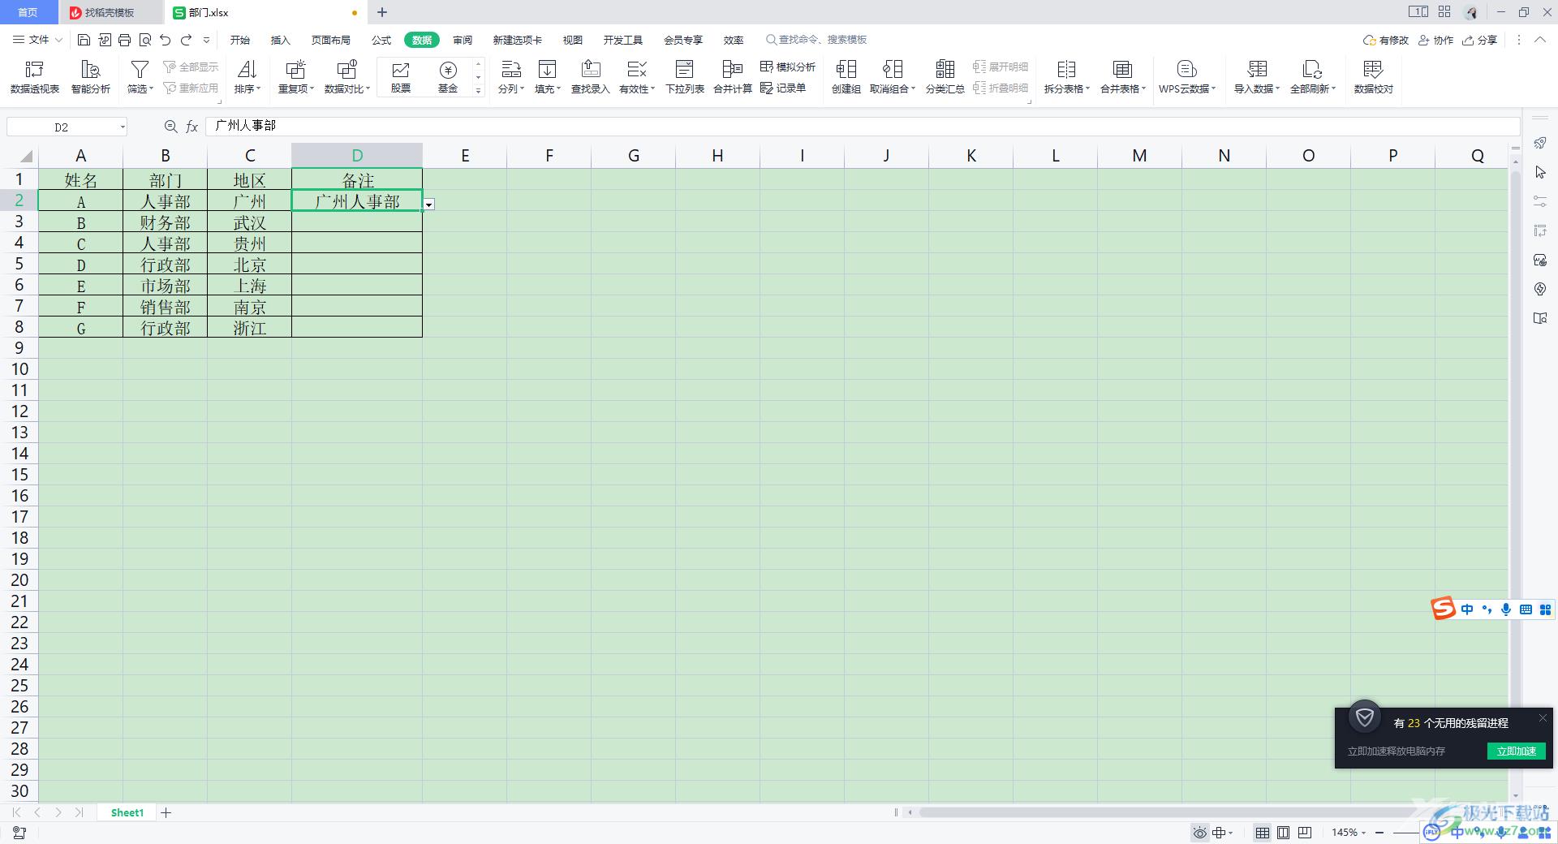This screenshot has width=1558, height=844.
Task: Open 有效性 data validation
Action: point(637,77)
